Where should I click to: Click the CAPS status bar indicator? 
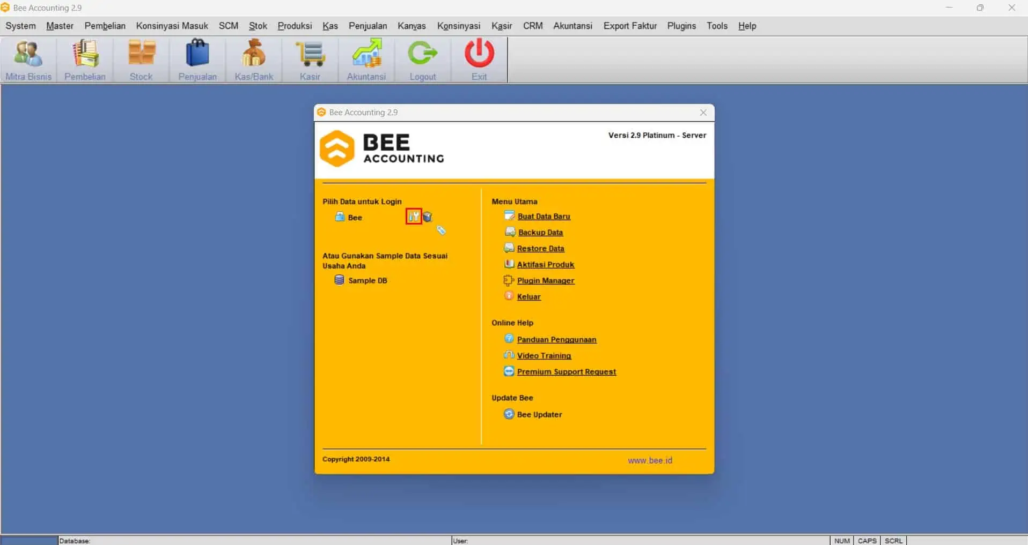click(867, 540)
